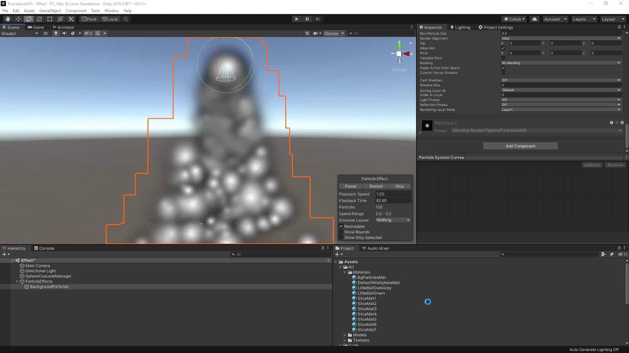Enable Show Only Selected checkbox
The width and height of the screenshot is (629, 353).
pyautogui.click(x=341, y=237)
